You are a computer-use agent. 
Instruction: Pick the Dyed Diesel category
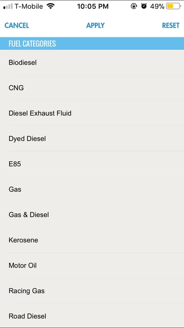pos(92,139)
